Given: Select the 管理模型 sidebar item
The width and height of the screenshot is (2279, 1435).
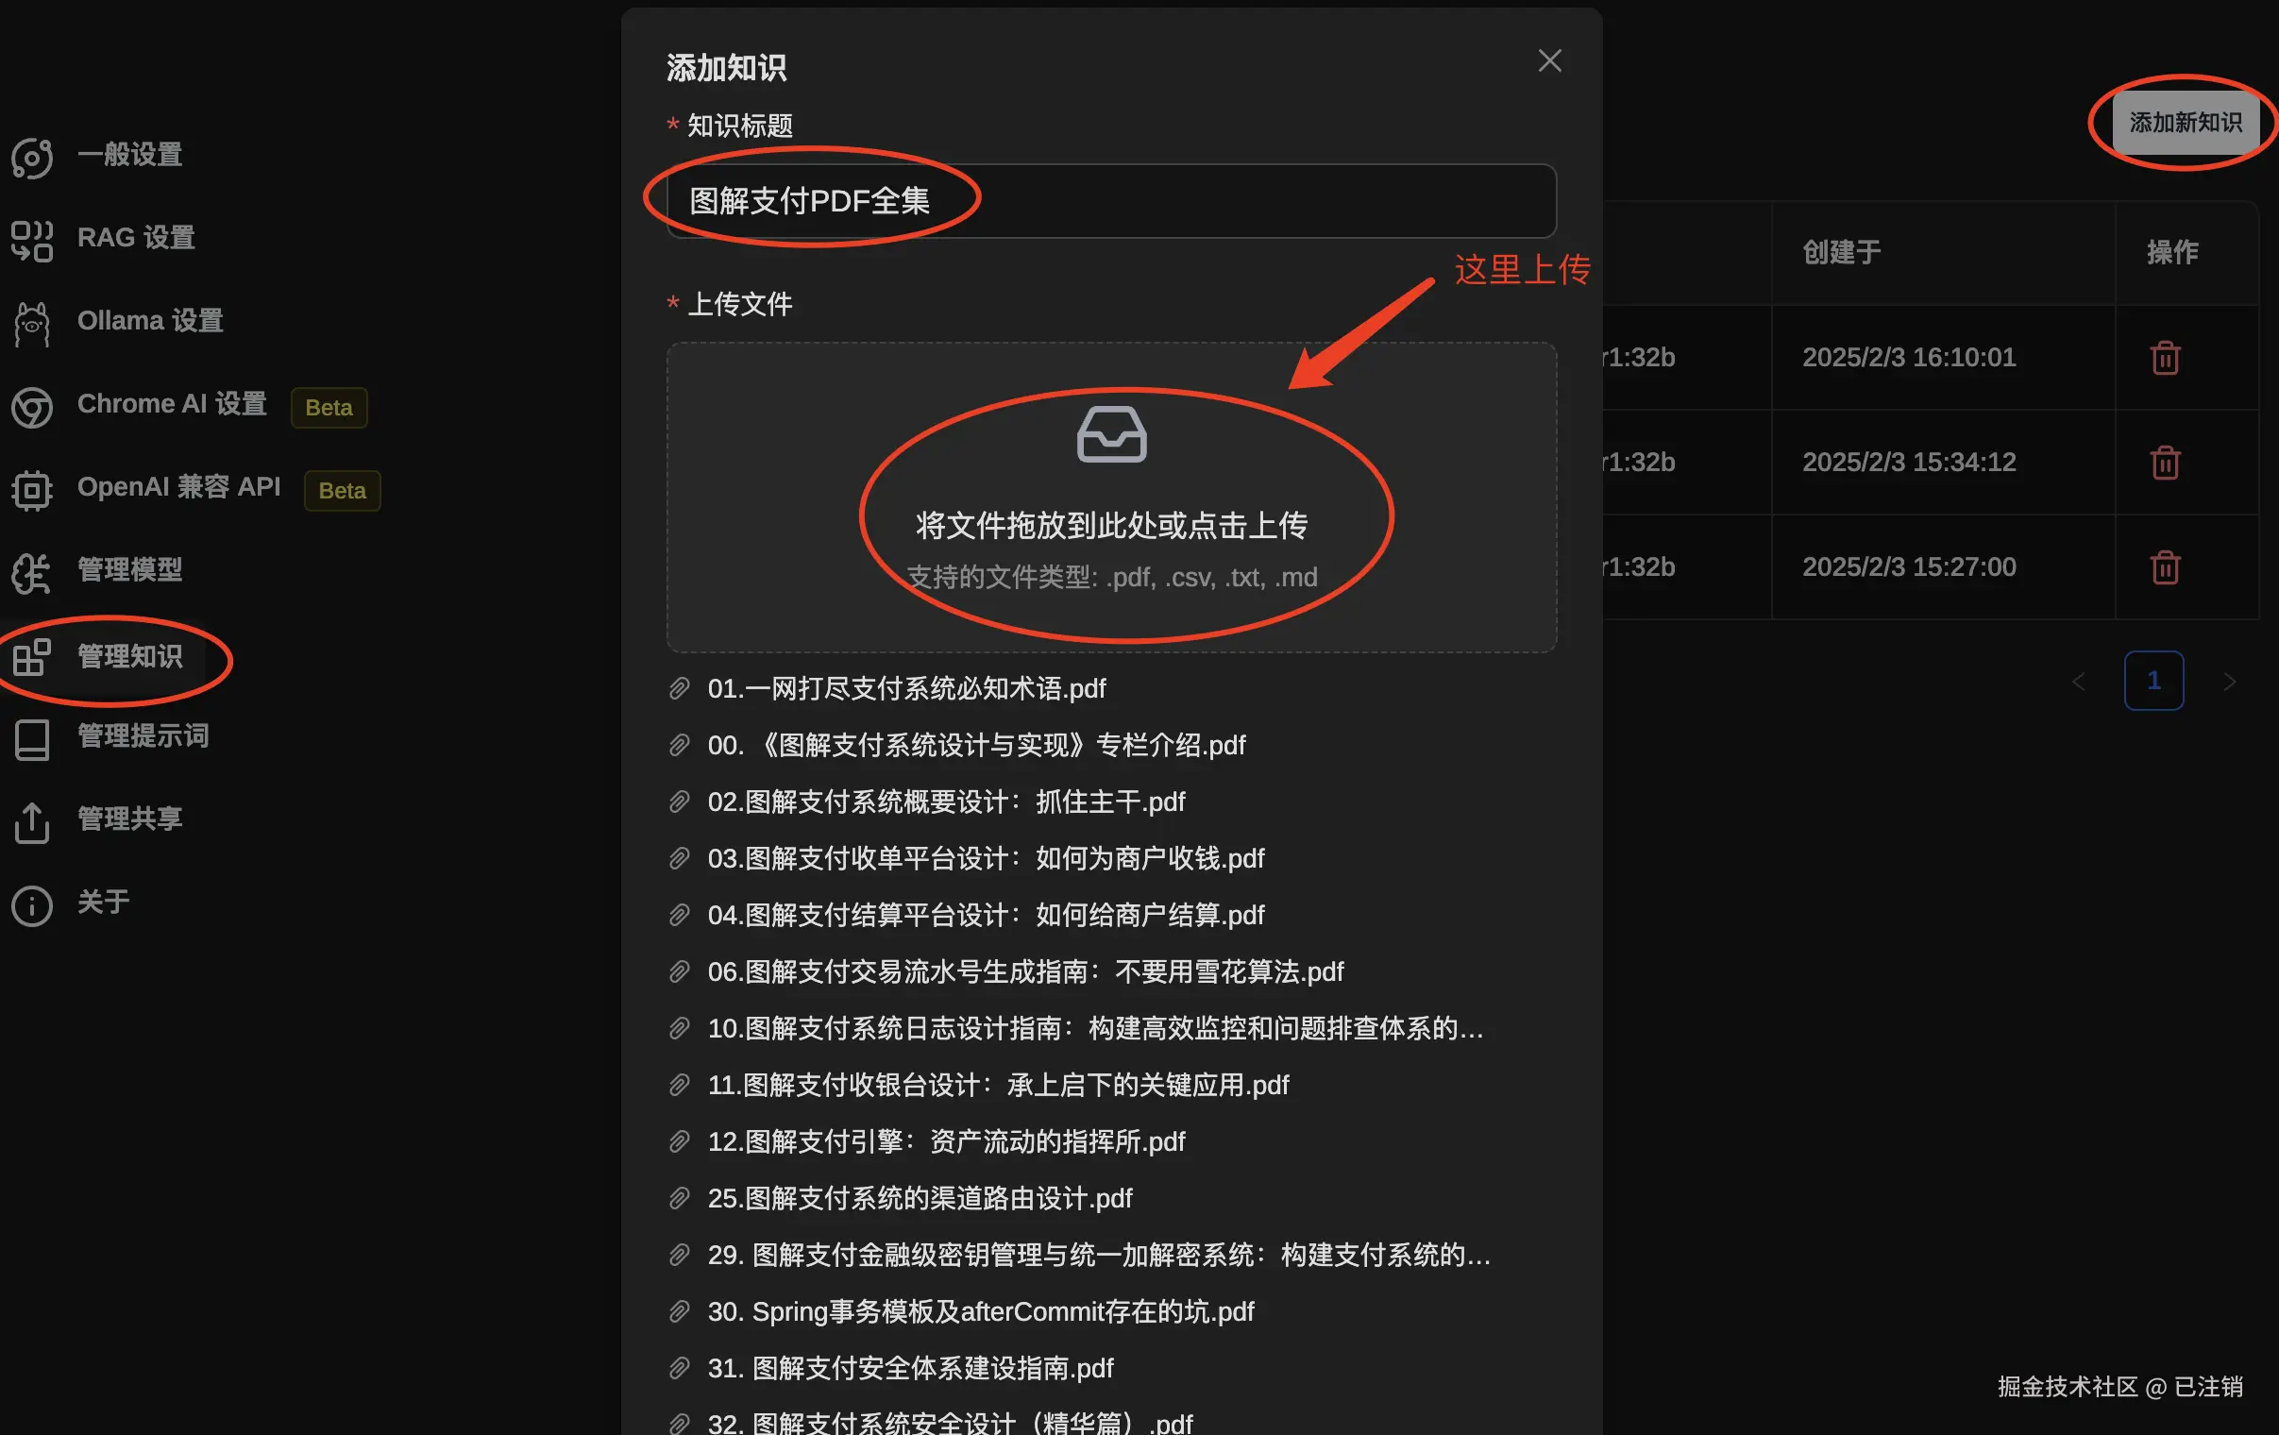Looking at the screenshot, I should [x=128, y=570].
